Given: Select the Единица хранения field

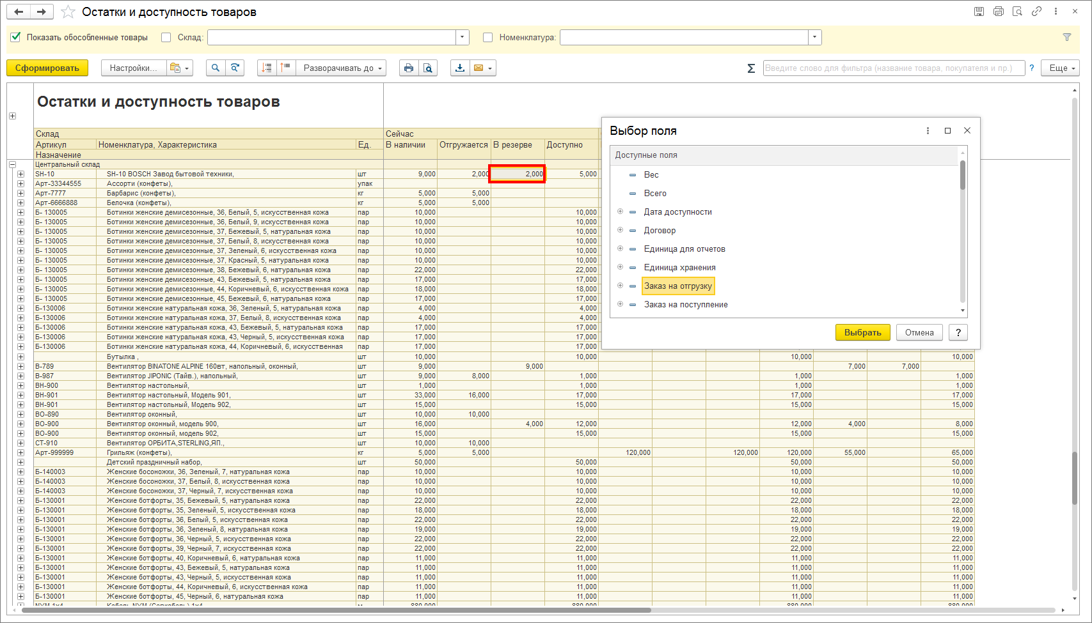Looking at the screenshot, I should pos(679,267).
